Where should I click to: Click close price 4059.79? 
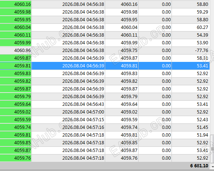(129, 97)
